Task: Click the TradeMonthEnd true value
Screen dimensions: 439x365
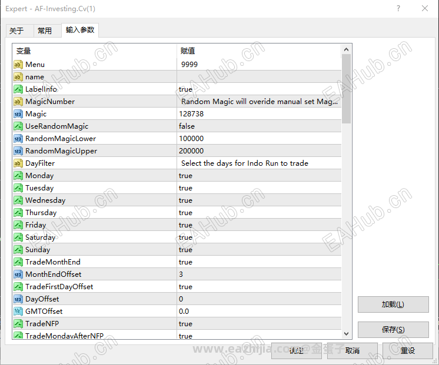Action: click(x=185, y=262)
